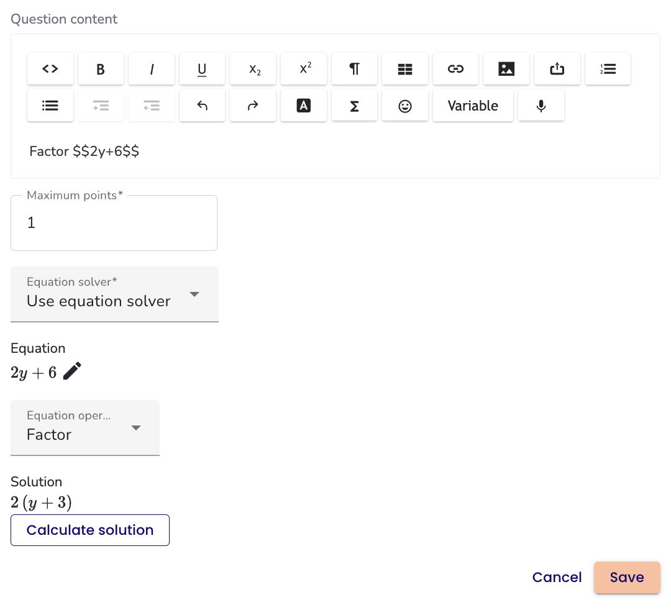This screenshot has height=610, width=671.
Task: Expand the Equation operation Factor dropdown
Action: point(85,428)
